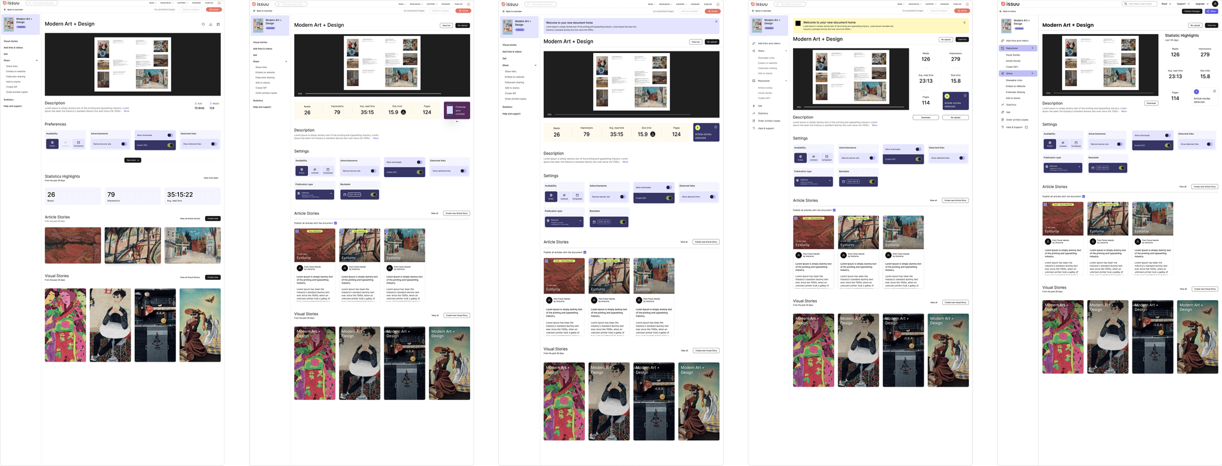This screenshot has height=466, width=1222.
Task: Click the Order printed copies icon in the fourth mockup
Action: (754, 121)
